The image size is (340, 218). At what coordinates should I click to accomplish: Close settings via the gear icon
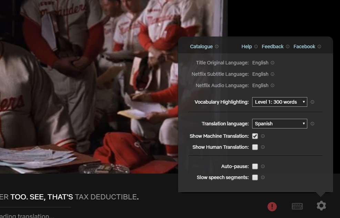(321, 206)
